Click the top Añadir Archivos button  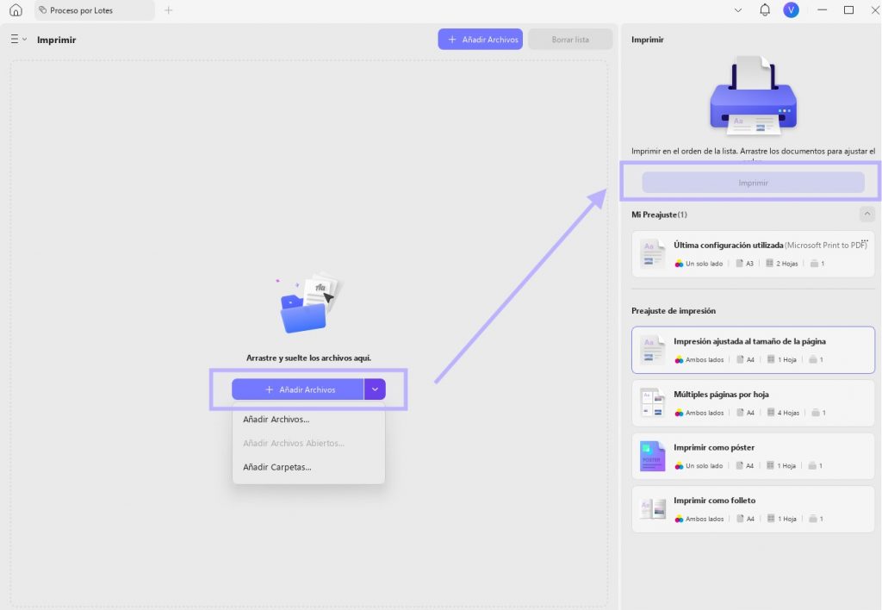481,40
